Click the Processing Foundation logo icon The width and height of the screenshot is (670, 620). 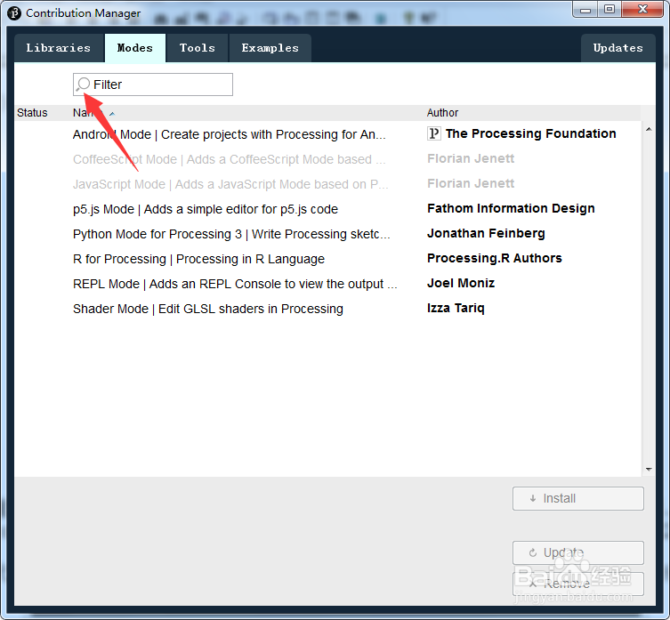pyautogui.click(x=433, y=133)
